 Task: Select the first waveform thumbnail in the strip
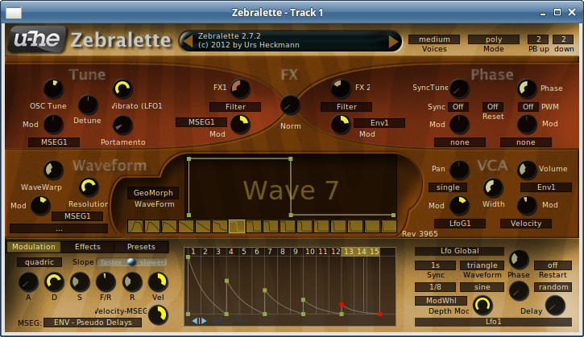tap(135, 226)
